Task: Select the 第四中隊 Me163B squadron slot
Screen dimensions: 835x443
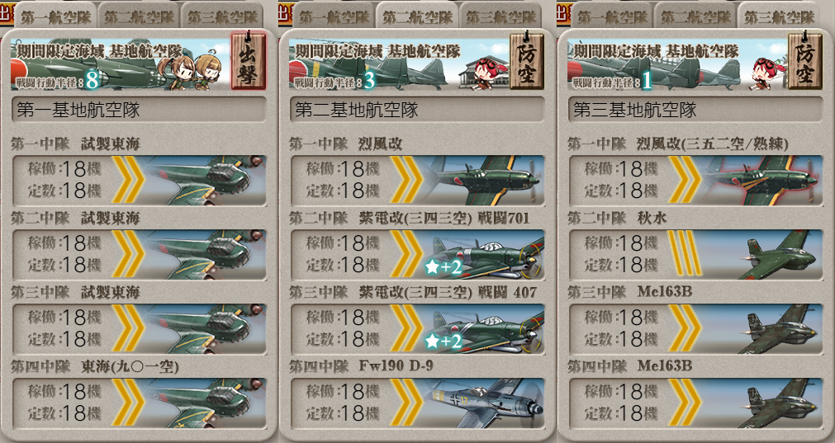Action: pos(695,403)
